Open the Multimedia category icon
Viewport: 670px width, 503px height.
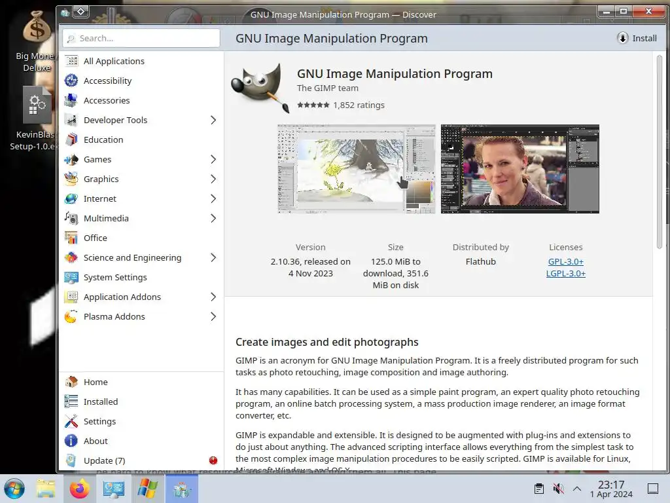coord(71,219)
